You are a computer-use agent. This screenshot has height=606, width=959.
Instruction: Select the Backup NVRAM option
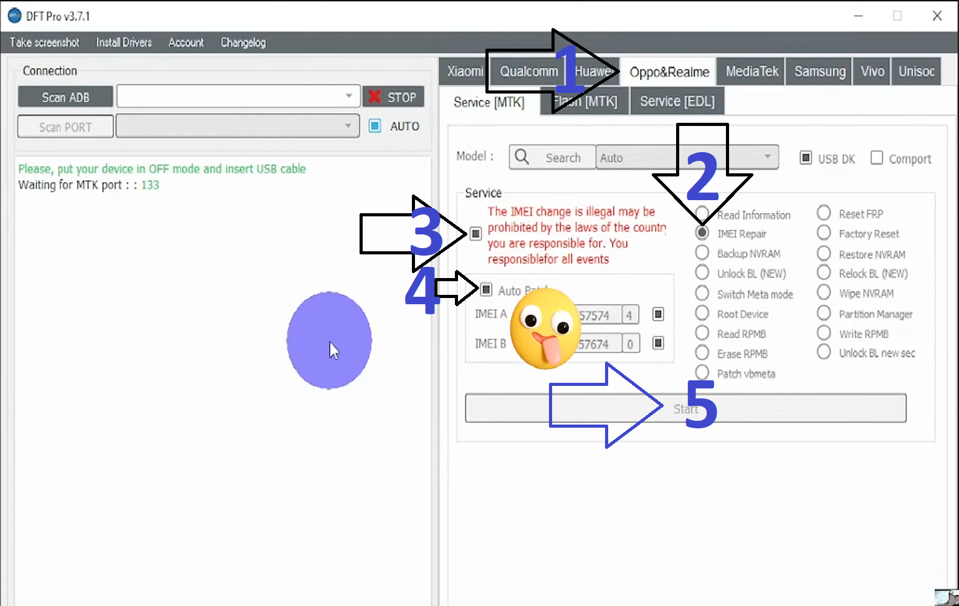[702, 252]
